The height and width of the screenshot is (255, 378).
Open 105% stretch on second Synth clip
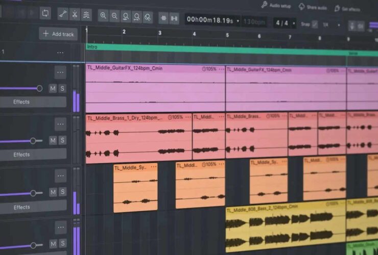[x=209, y=164]
